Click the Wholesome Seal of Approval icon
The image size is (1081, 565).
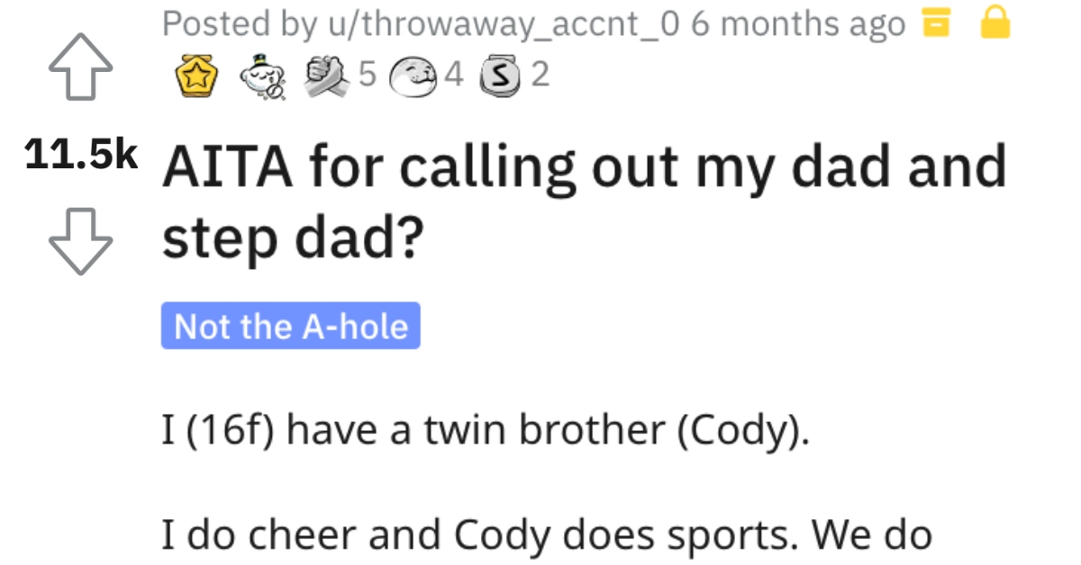click(x=415, y=76)
